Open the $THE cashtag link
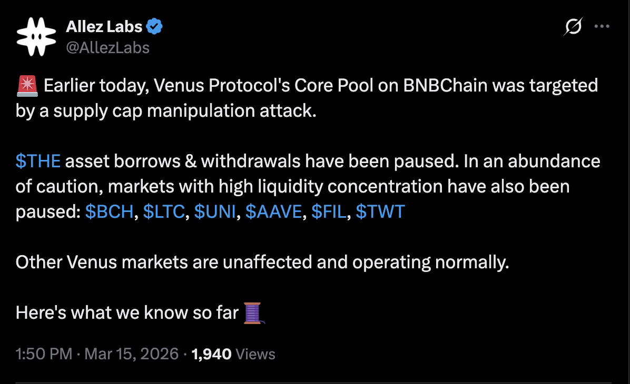 click(x=37, y=161)
